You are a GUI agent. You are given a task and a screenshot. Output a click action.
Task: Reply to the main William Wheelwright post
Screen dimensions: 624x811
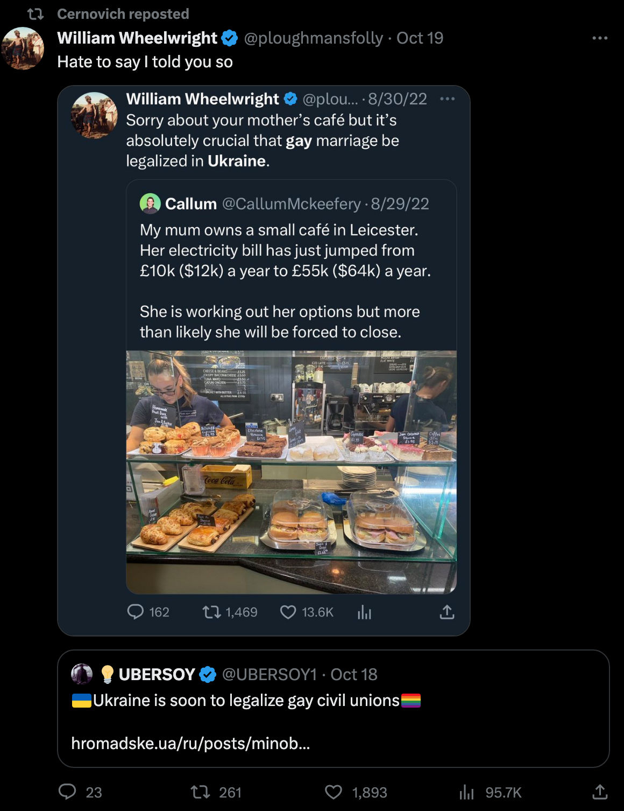(x=67, y=792)
